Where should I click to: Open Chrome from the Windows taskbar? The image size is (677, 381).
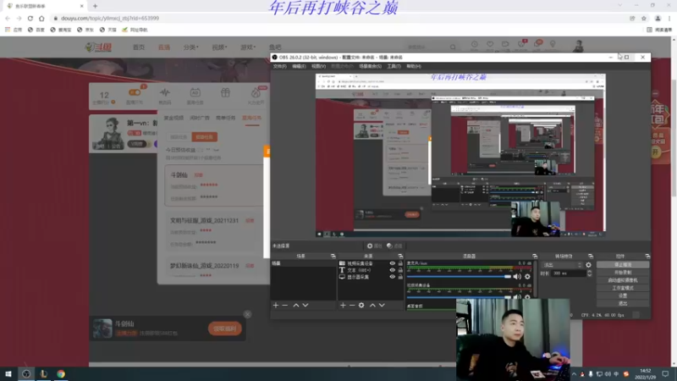[x=61, y=374]
